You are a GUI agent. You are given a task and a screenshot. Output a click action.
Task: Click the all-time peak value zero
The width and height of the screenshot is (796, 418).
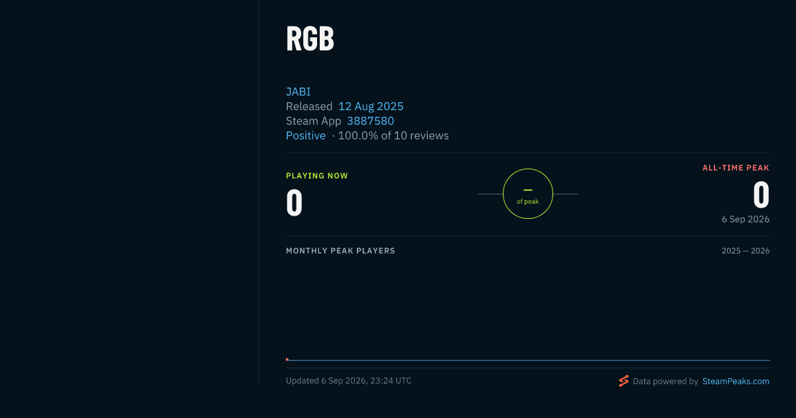pos(762,195)
